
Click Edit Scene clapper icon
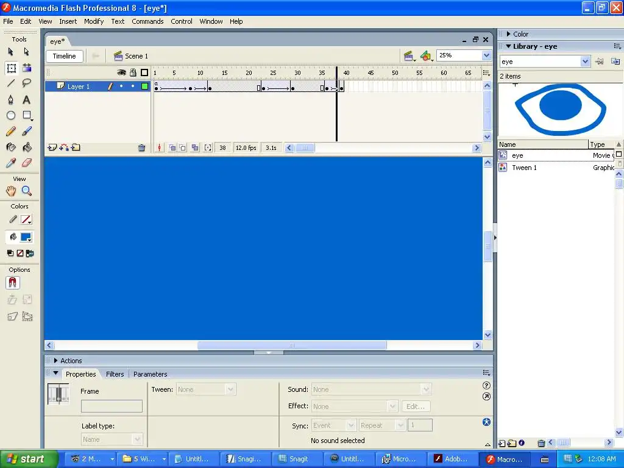coord(409,56)
